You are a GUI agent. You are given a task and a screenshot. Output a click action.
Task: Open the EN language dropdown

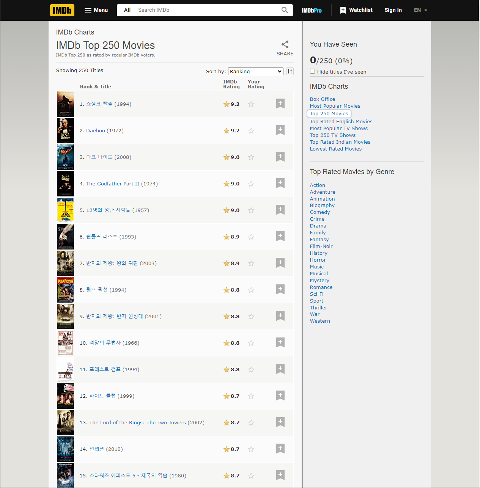click(x=420, y=10)
